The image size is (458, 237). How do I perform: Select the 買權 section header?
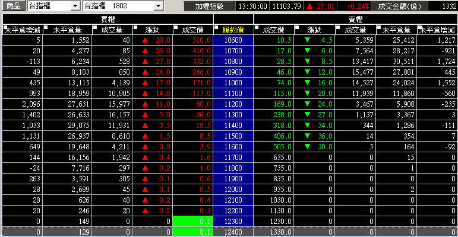pyautogui.click(x=108, y=19)
